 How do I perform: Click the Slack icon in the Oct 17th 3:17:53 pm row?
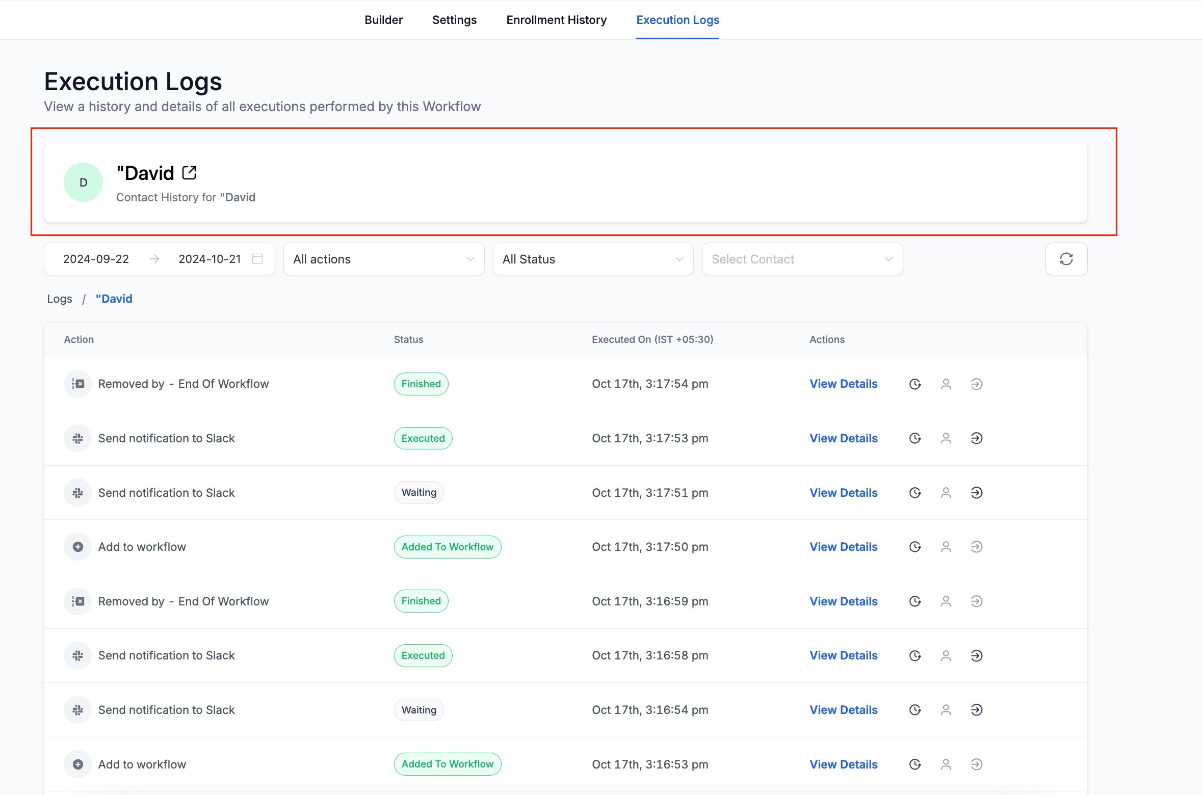[x=77, y=438]
